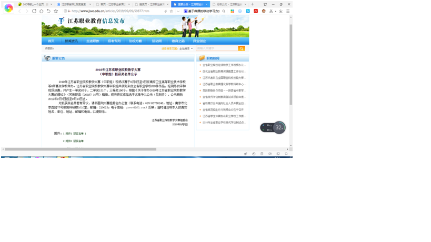Switch to the 360导航 browser tab
The width and height of the screenshot is (431, 242).
coord(34,4)
